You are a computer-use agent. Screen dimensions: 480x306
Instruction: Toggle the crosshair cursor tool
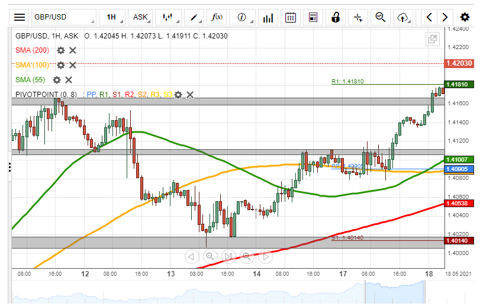[x=357, y=17]
